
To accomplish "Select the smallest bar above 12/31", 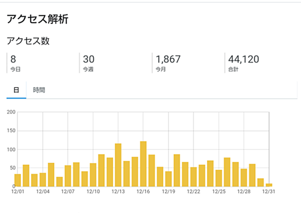I will point(269,185).
